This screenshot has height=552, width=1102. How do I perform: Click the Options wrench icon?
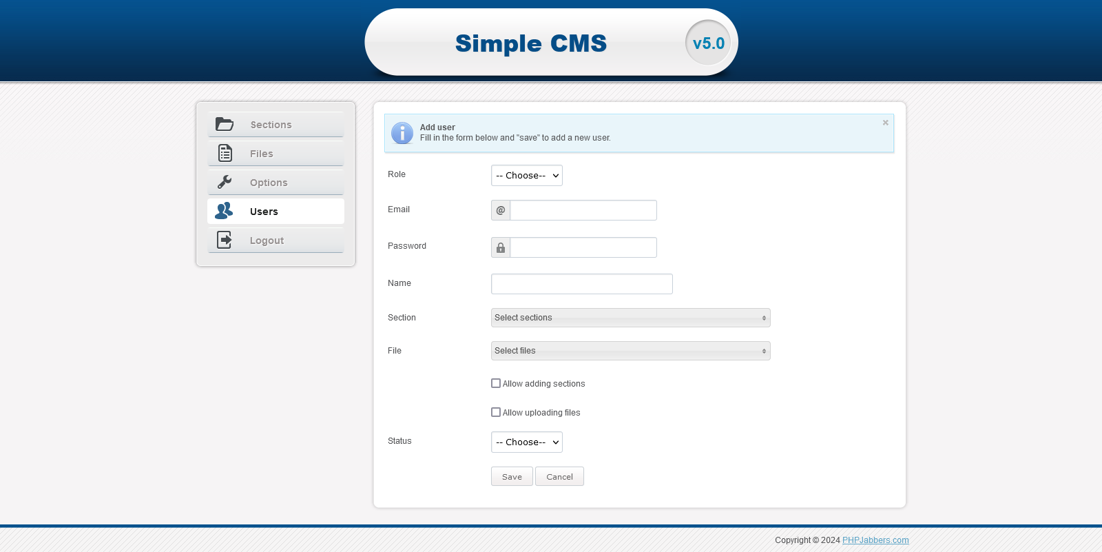click(225, 182)
